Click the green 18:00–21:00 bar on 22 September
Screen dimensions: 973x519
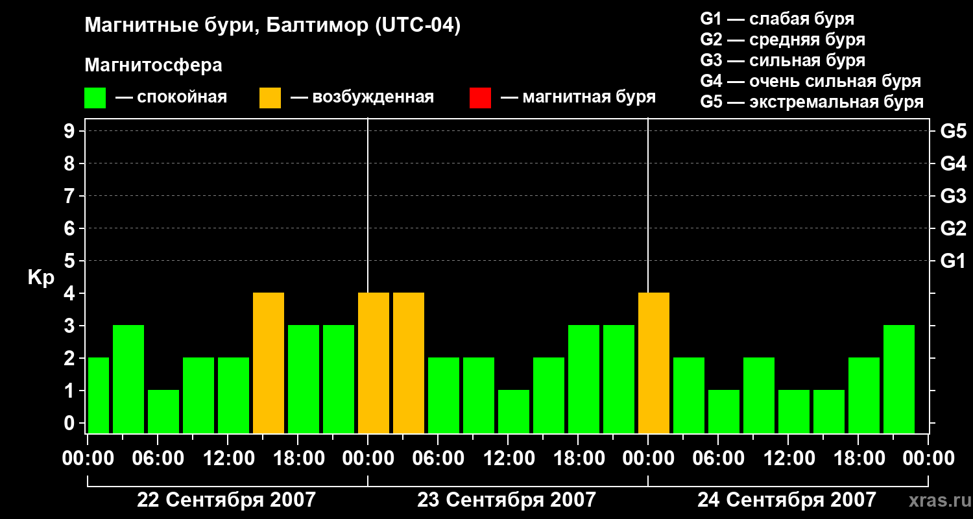pyautogui.click(x=304, y=379)
